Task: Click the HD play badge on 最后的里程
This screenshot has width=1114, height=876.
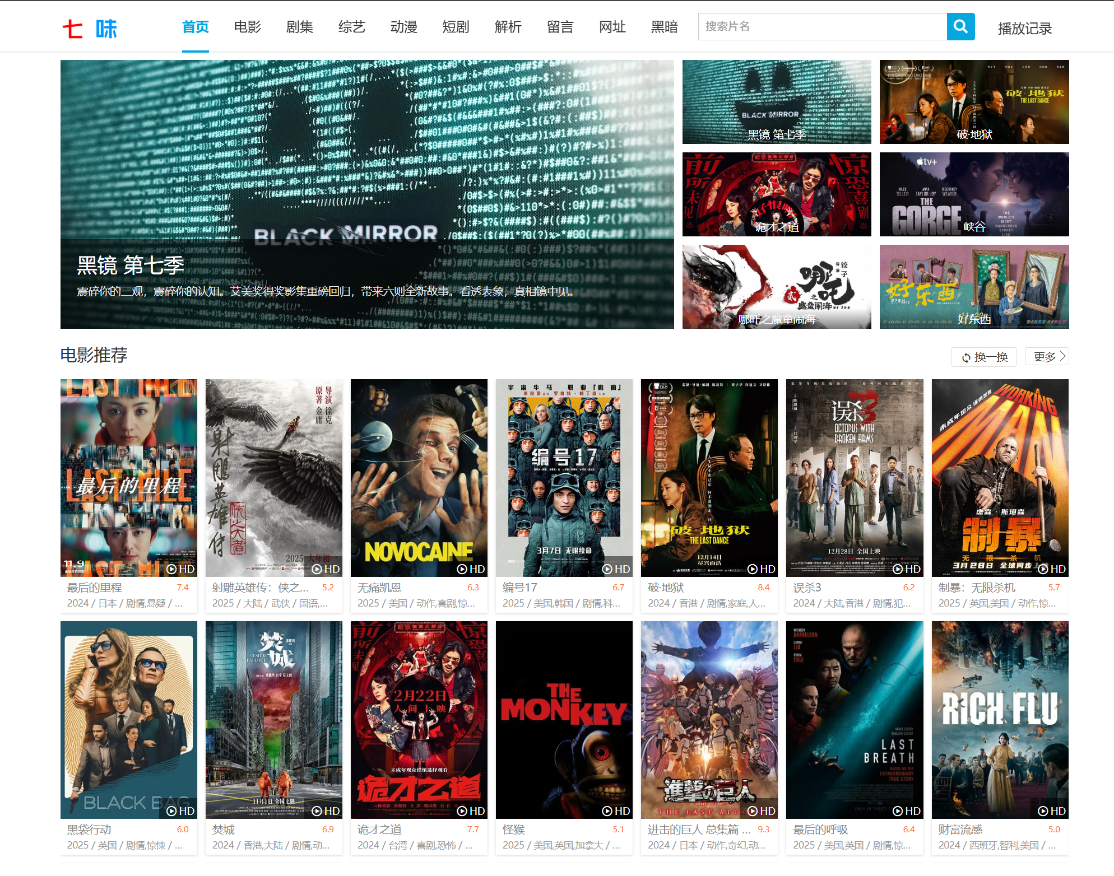Action: click(181, 569)
